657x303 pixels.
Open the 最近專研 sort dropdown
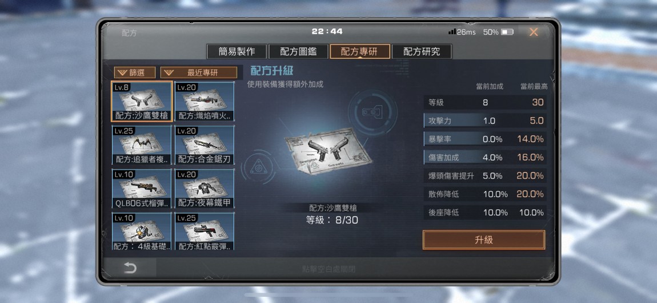[x=199, y=72]
